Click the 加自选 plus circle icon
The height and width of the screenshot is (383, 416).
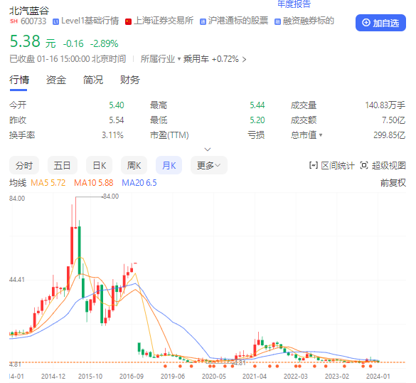coord(366,23)
